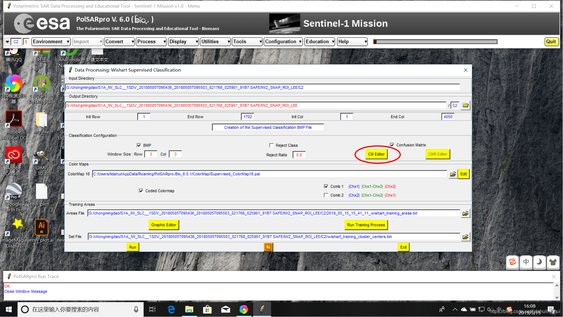The width and height of the screenshot is (563, 317).
Task: Open ImageMagick Display shortcut
Action: 13,233
